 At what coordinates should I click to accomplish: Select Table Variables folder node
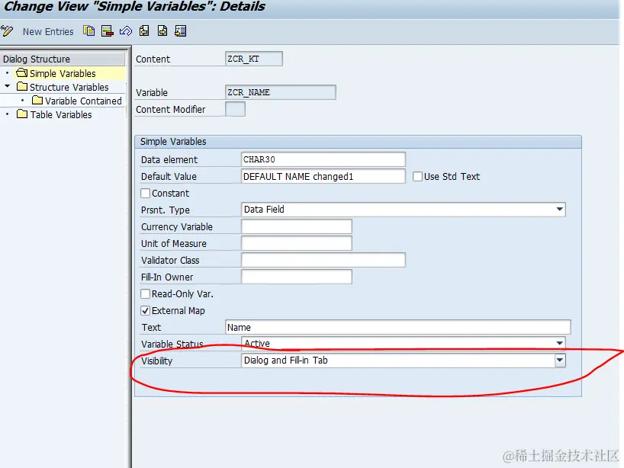(x=61, y=114)
